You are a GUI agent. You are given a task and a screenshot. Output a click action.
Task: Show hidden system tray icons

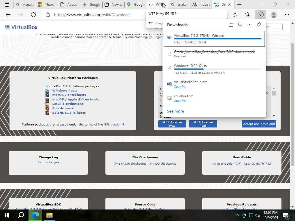tap(237, 215)
